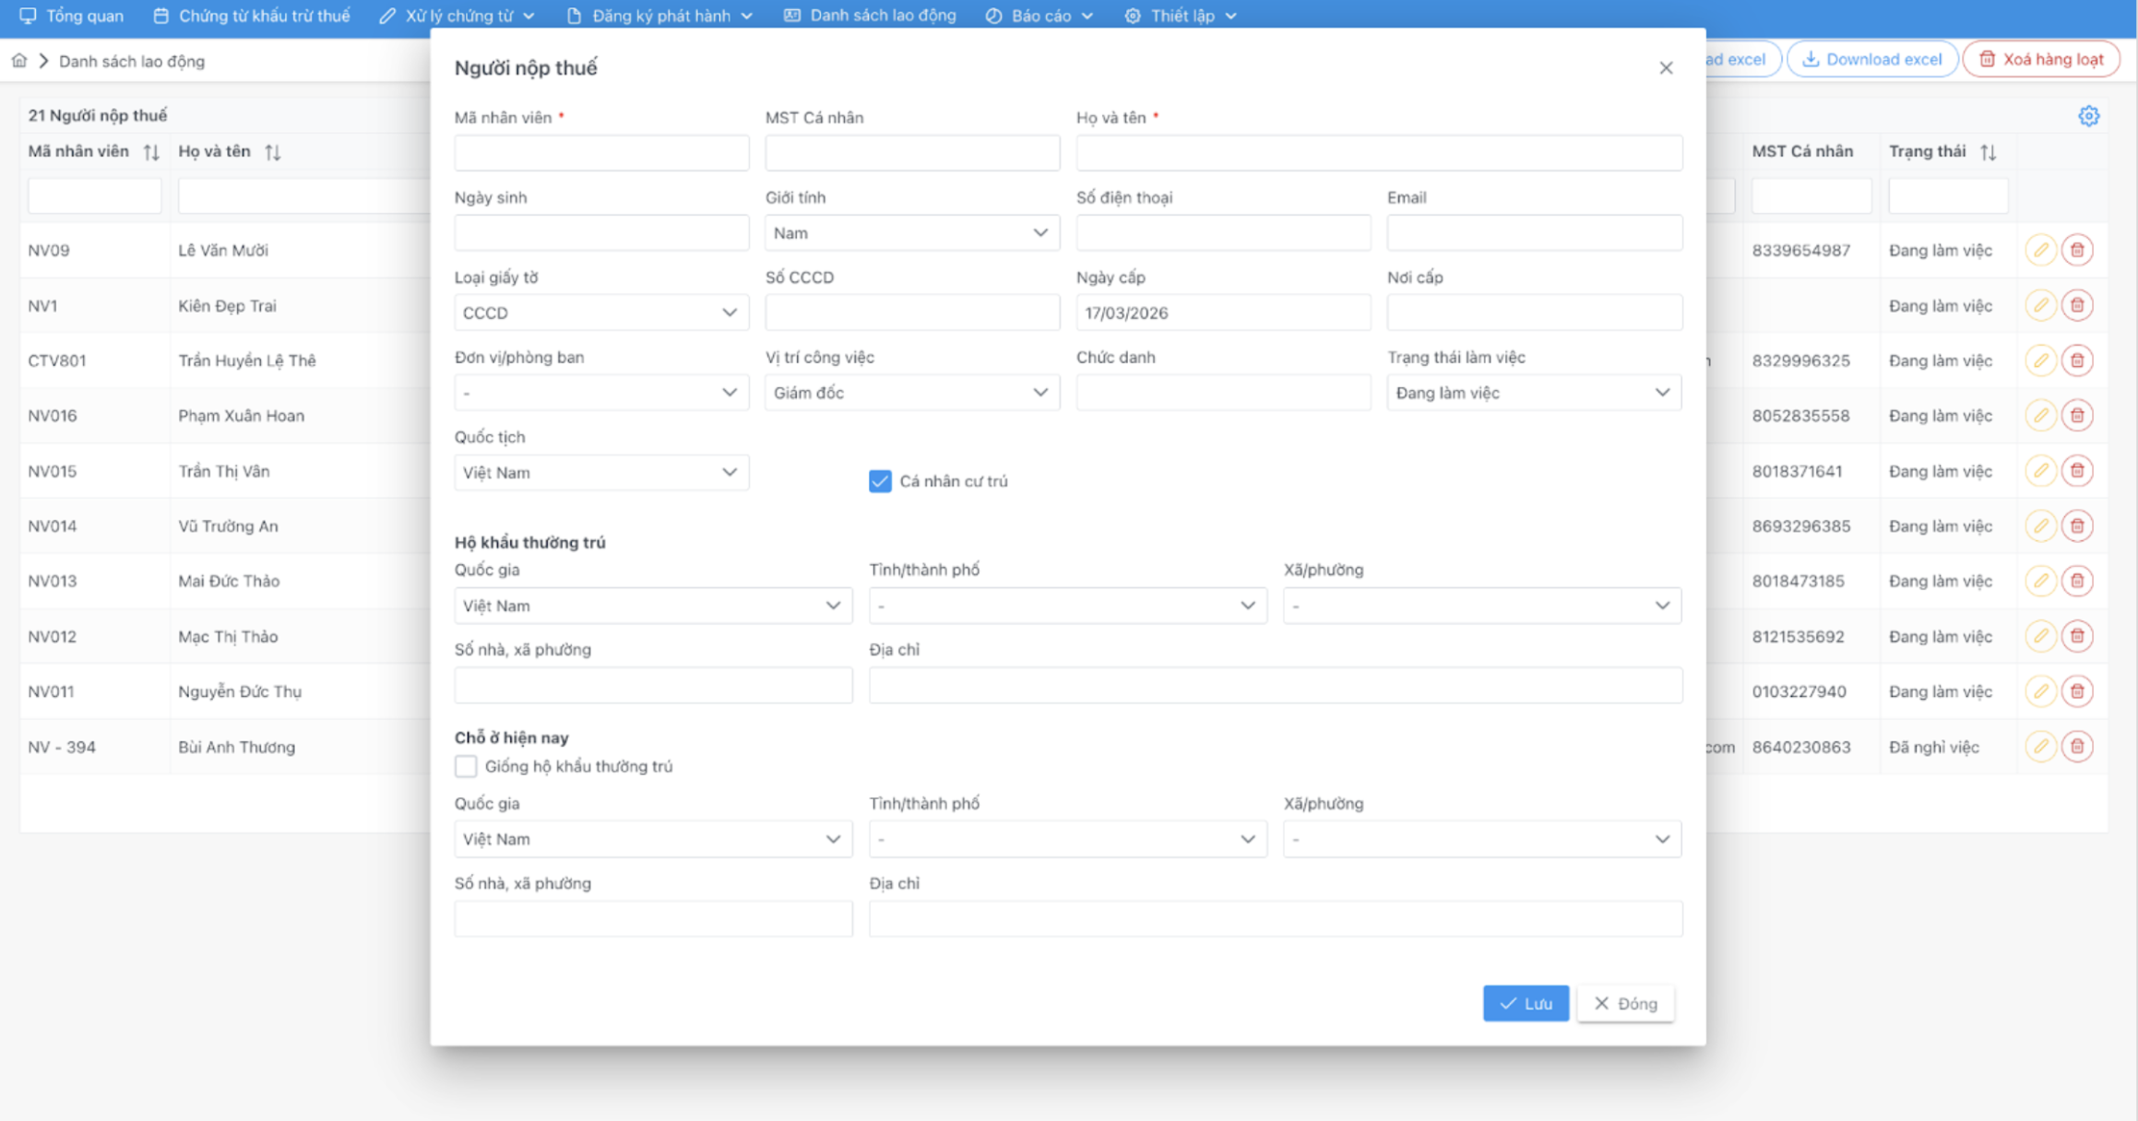The height and width of the screenshot is (1121, 2138).
Task: Open the Vị trí công việc dropdown
Action: [911, 393]
